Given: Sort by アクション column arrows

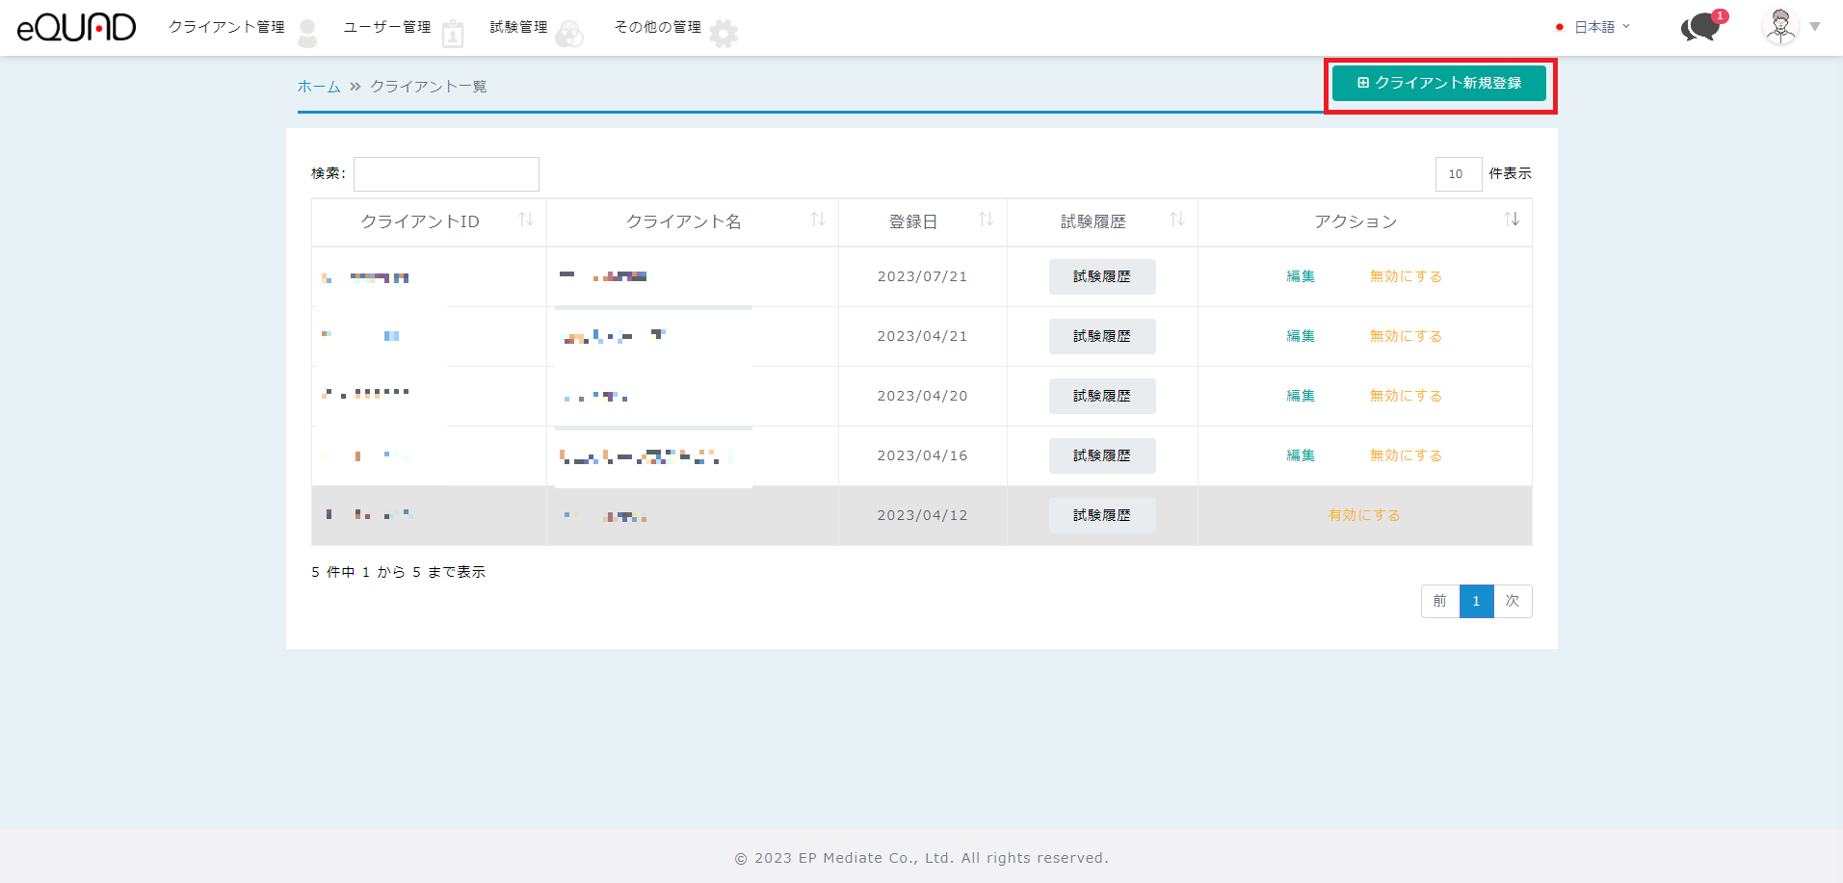Looking at the screenshot, I should [x=1512, y=220].
